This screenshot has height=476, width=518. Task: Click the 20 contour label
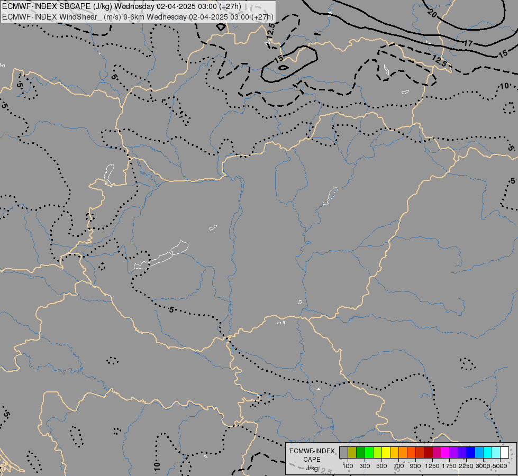click(432, 13)
